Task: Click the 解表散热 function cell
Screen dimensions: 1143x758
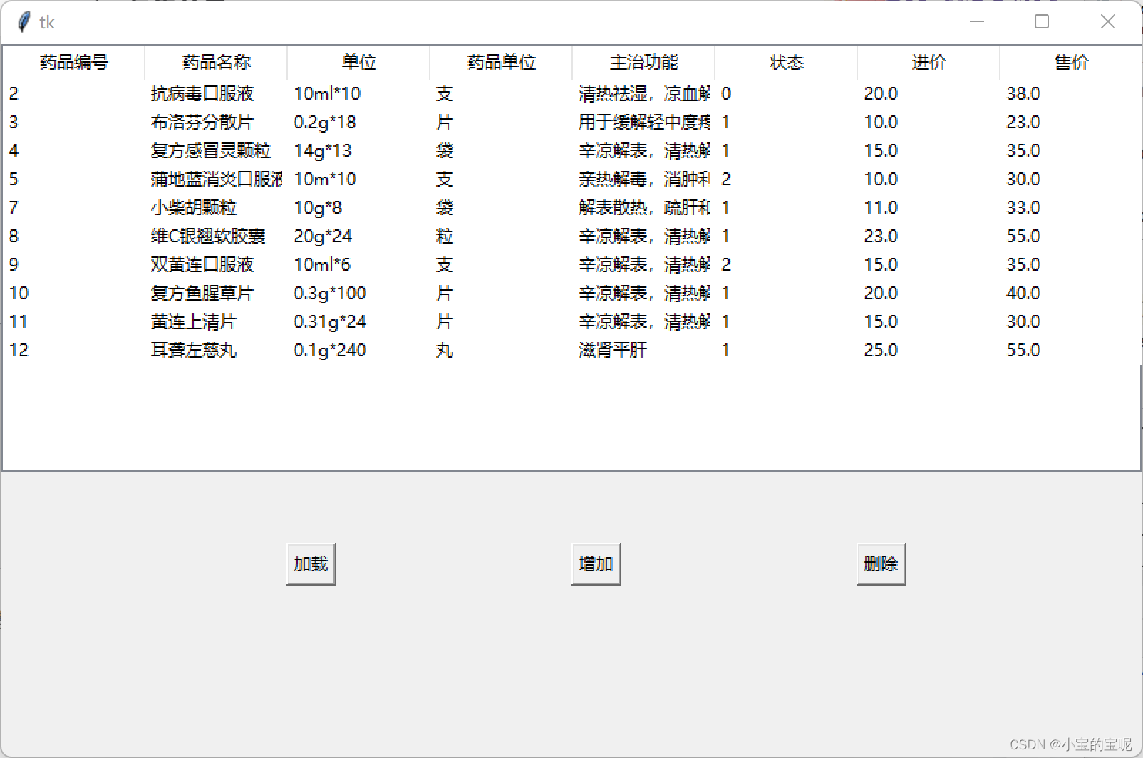Action: tap(644, 207)
